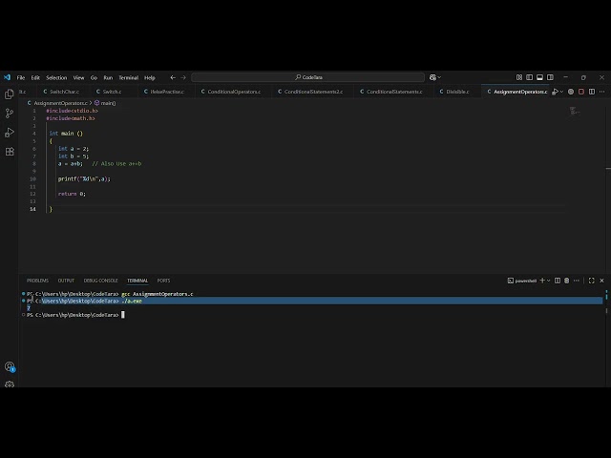Image resolution: width=611 pixels, height=458 pixels.
Task: Click the printf line in editor
Action: pos(84,178)
